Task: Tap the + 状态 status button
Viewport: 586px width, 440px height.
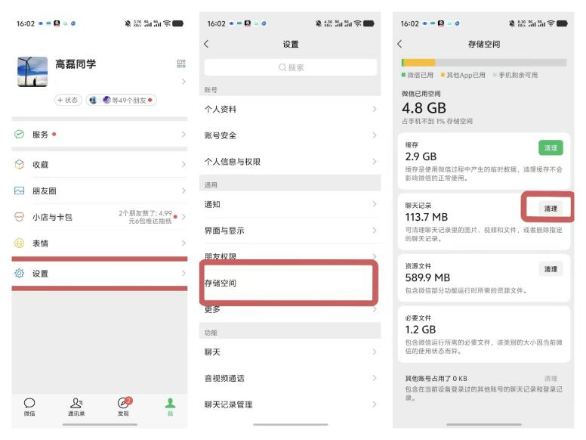Action: coord(68,100)
